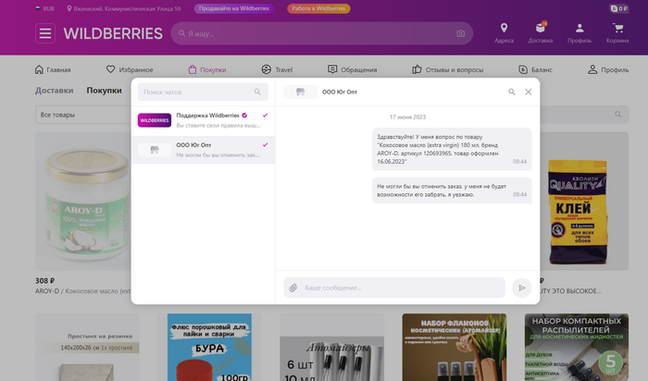The width and height of the screenshot is (648, 381).
Task: Open AROY-D coconut oil product image
Action: click(x=83, y=201)
